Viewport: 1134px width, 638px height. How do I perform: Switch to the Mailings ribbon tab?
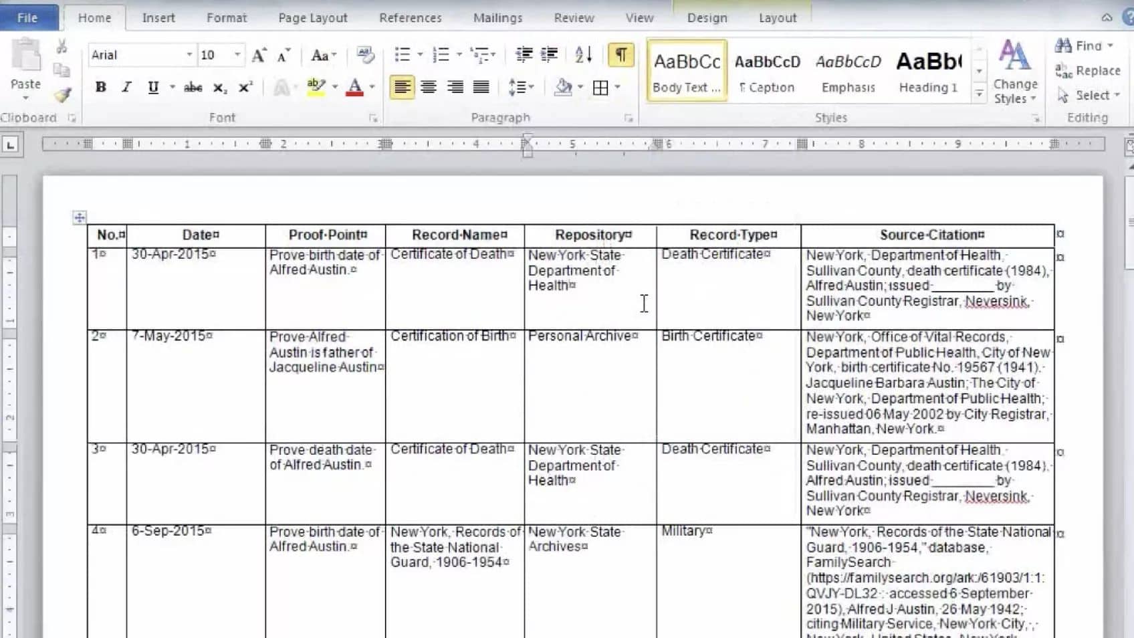click(x=497, y=17)
